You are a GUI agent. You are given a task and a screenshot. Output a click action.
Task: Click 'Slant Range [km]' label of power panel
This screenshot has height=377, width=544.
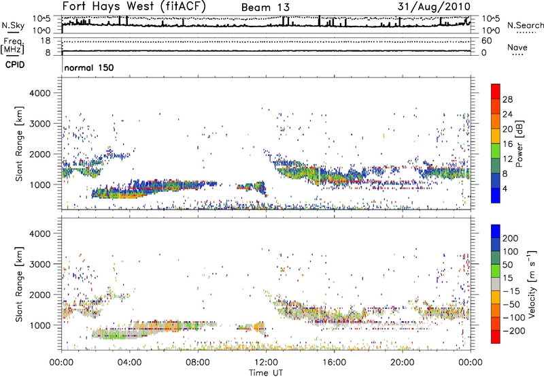[19, 144]
